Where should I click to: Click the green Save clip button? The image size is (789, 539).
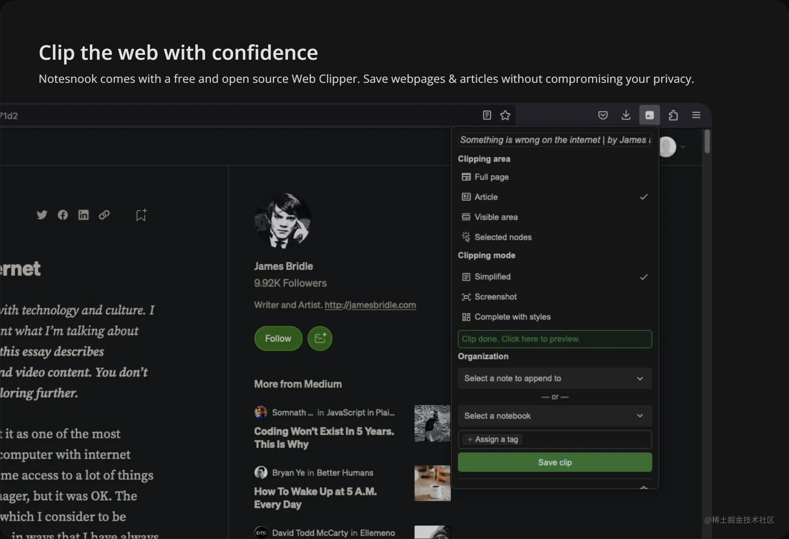click(555, 462)
